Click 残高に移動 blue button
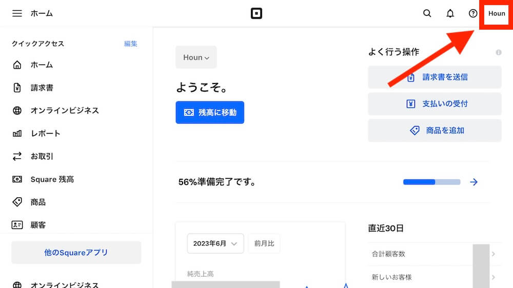This screenshot has width=513, height=288. (x=210, y=112)
